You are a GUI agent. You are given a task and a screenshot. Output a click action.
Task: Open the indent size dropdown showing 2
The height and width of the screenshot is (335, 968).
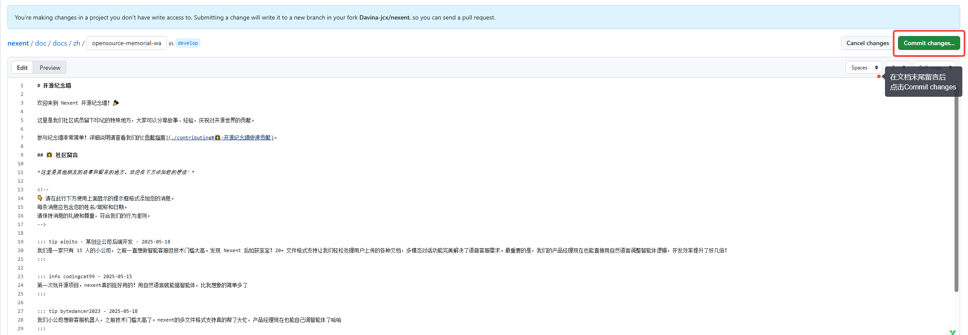898,68
